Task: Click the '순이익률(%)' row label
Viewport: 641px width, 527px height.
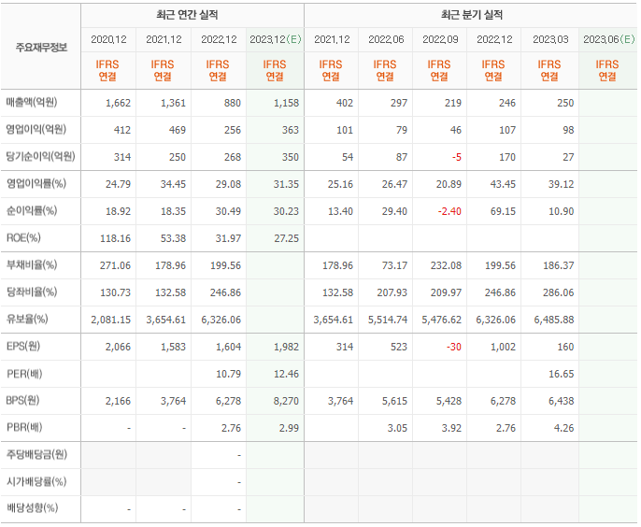Action: (x=32, y=211)
